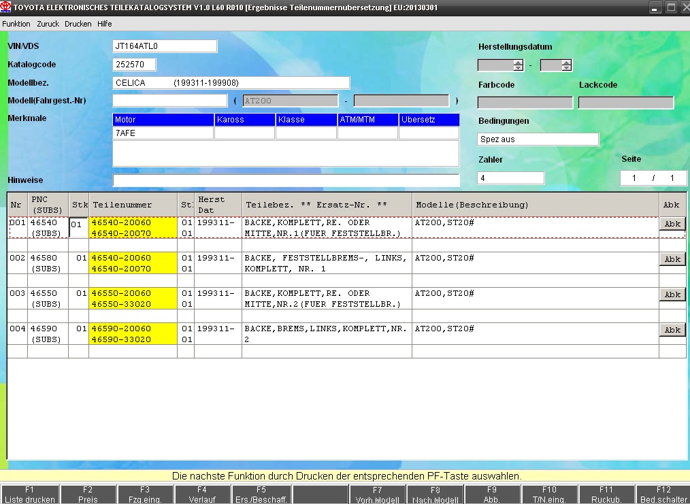The width and height of the screenshot is (690, 504).
Task: Minimize the catalog window
Action: [x=655, y=7]
